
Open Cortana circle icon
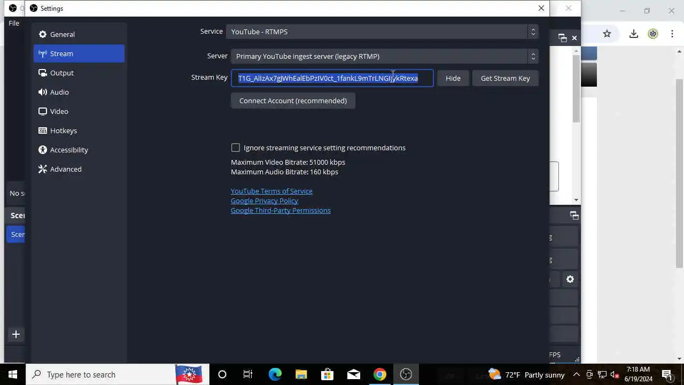(222, 374)
